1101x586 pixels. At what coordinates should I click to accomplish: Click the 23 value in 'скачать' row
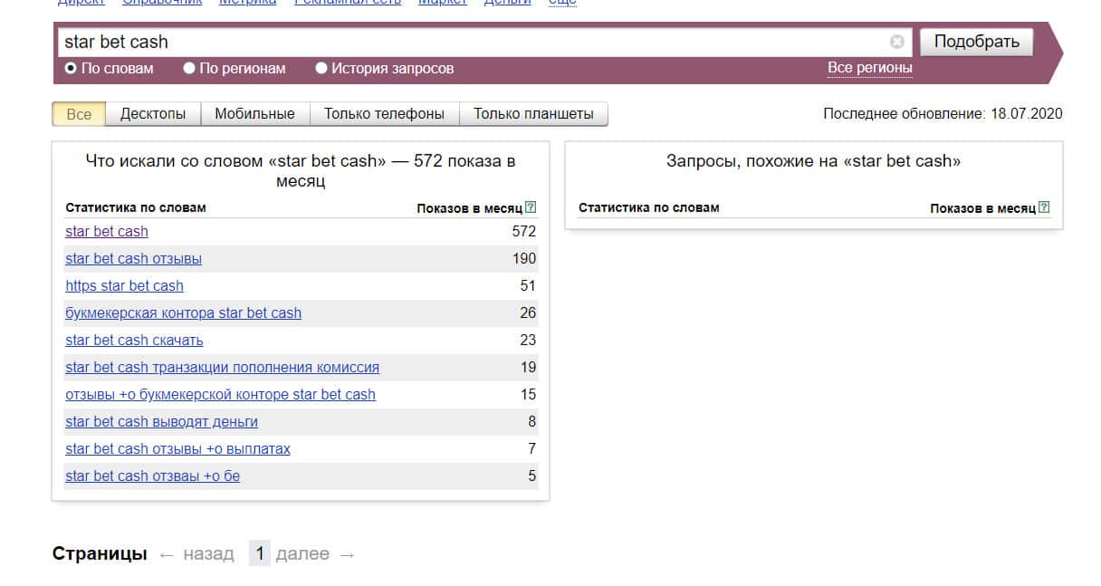pos(528,340)
